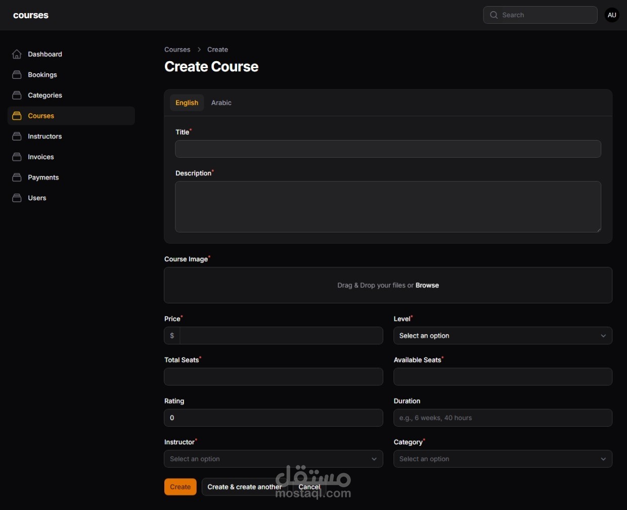This screenshot has height=510, width=627.
Task: Click the Course Image label
Action: pos(187,259)
